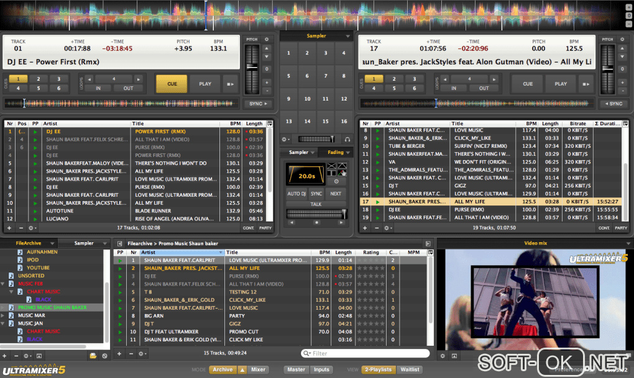Click the sampler volume slider
The width and height of the screenshot is (634, 378).
pyautogui.click(x=316, y=139)
